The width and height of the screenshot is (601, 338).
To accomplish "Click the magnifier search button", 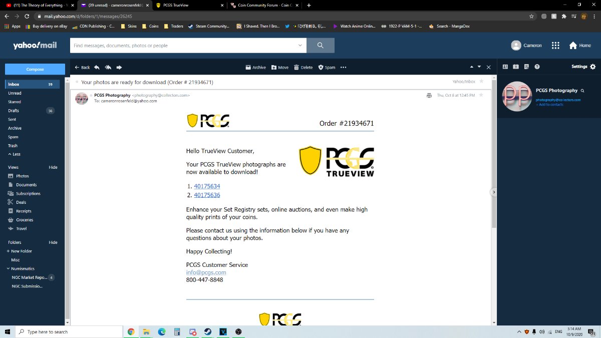I will (x=321, y=45).
